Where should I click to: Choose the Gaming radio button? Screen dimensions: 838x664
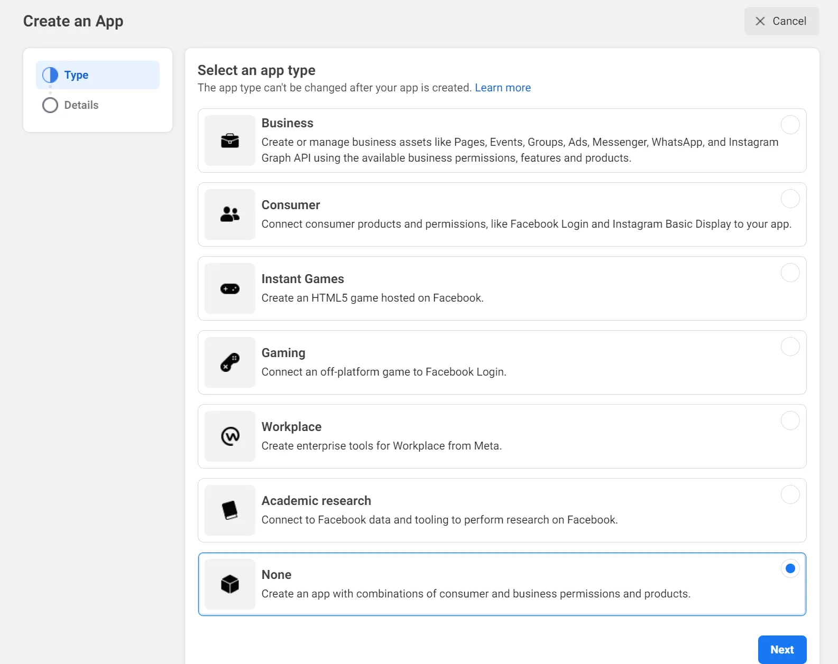790,347
